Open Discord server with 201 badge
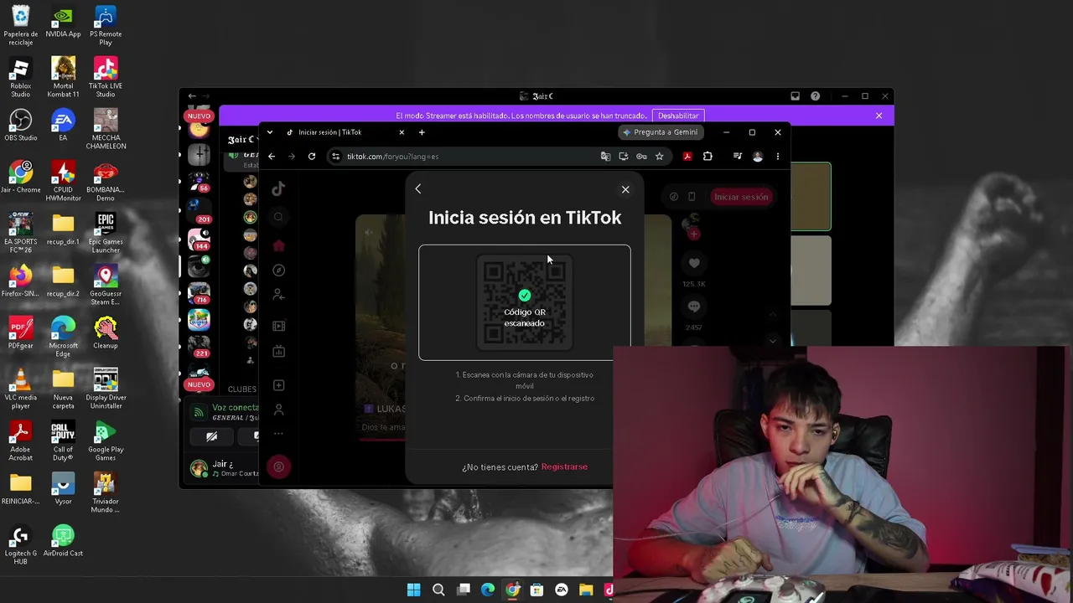Viewport: 1073px width, 603px height. (199, 209)
